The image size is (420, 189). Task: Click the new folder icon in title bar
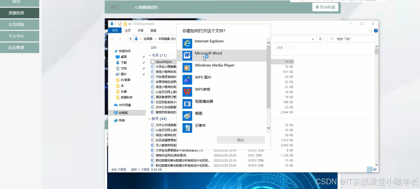[x=125, y=24]
